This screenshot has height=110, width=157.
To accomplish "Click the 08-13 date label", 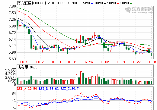I will click(120, 62).
